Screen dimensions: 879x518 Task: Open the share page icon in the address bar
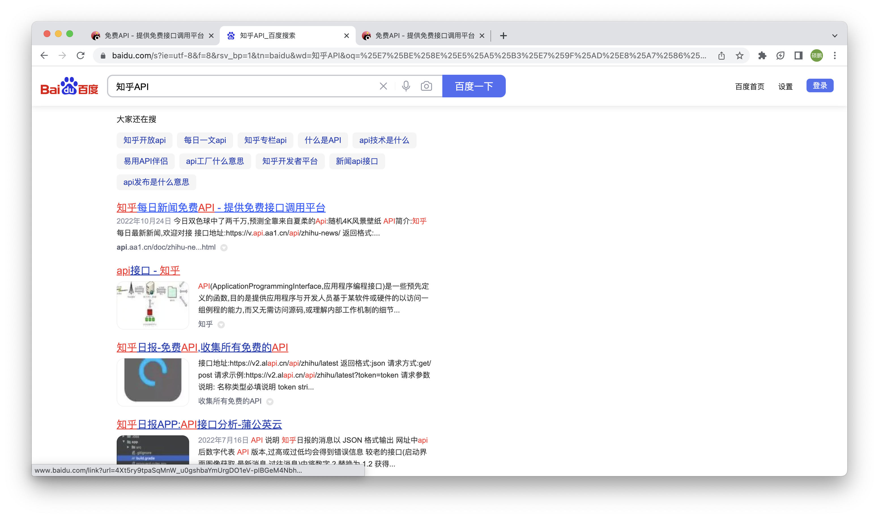coord(722,55)
